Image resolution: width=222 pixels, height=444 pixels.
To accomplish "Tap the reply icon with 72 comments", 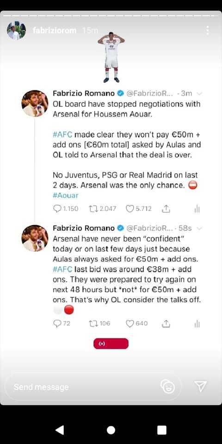I will (57, 323).
